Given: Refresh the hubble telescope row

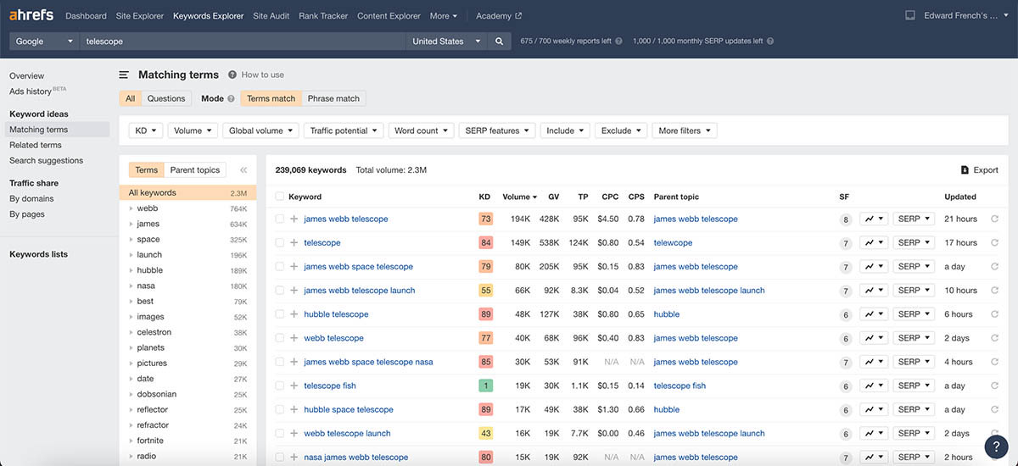Looking at the screenshot, I should click(994, 314).
